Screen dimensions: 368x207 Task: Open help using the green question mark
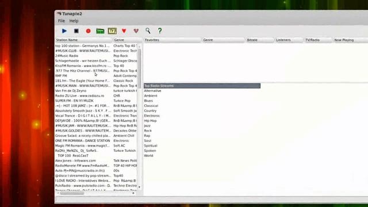tap(160, 30)
